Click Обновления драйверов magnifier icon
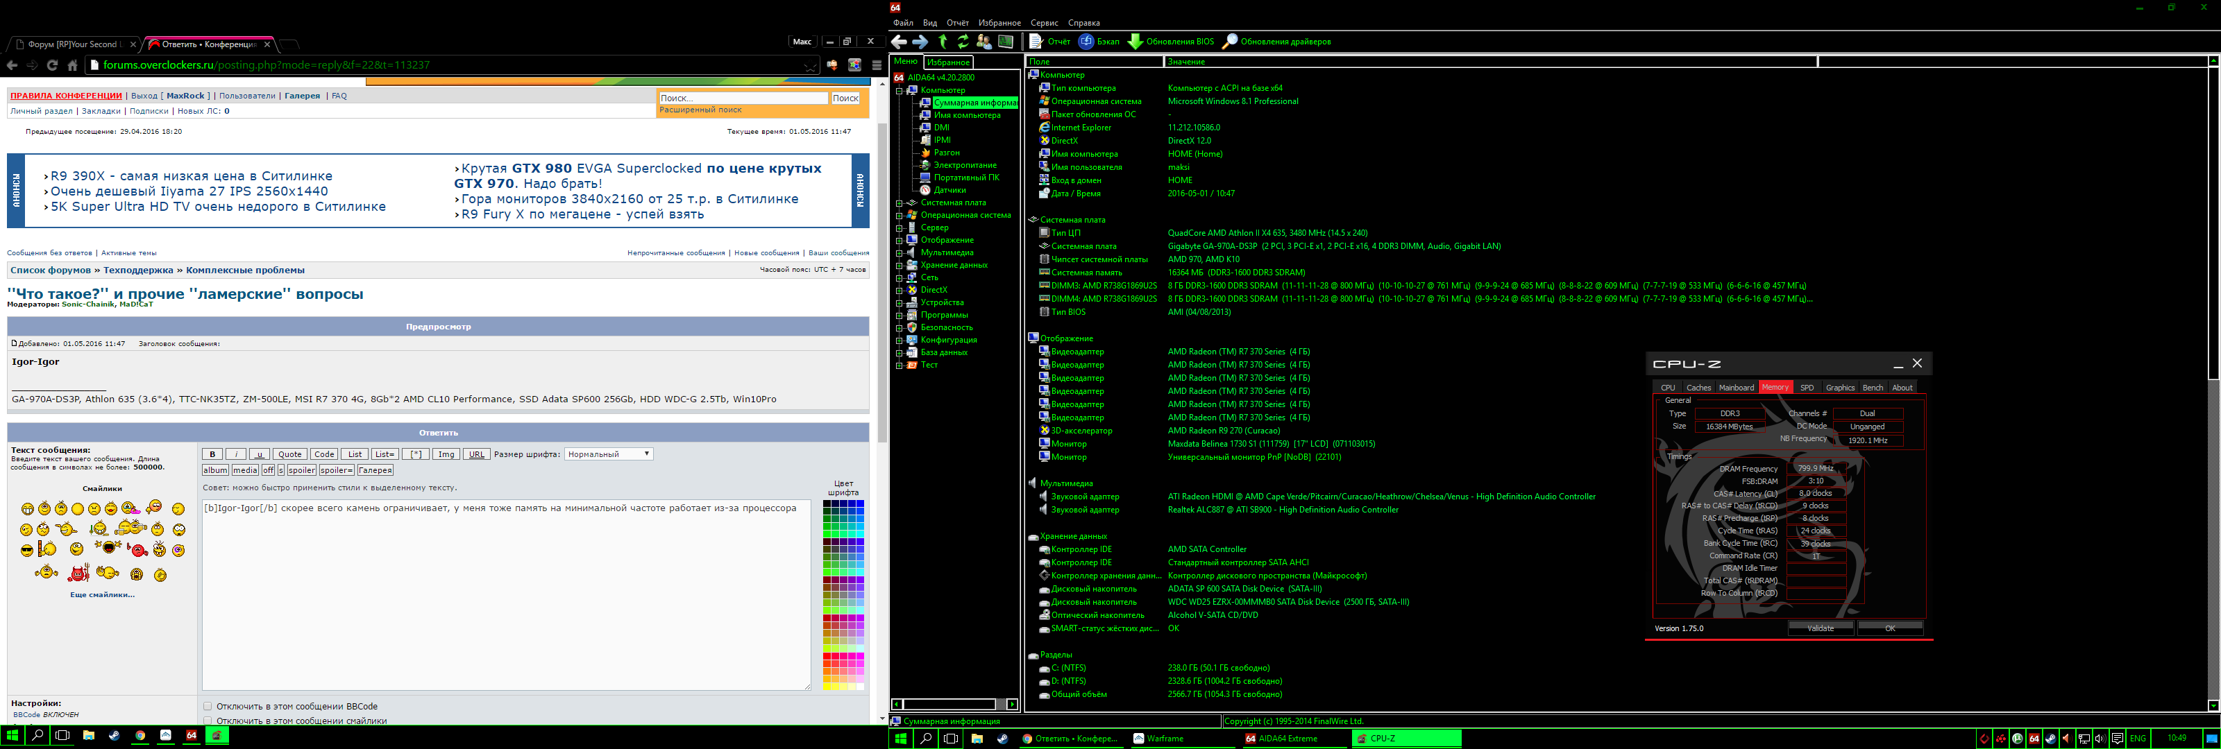2221x749 pixels. pos(1229,42)
